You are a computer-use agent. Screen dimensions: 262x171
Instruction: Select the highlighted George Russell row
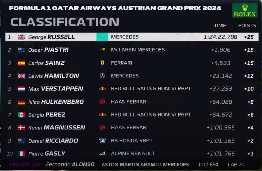[132, 37]
